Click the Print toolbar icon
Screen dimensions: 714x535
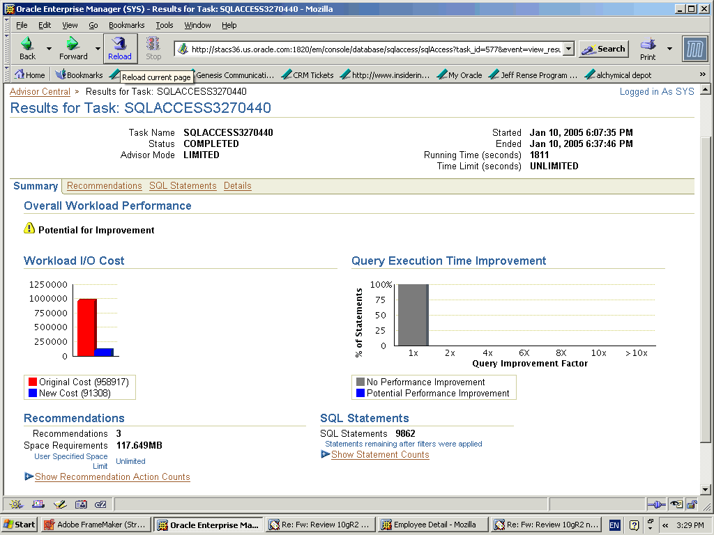648,48
